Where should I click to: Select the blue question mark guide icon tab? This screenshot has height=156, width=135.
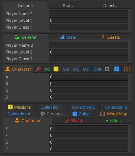(117, 69)
